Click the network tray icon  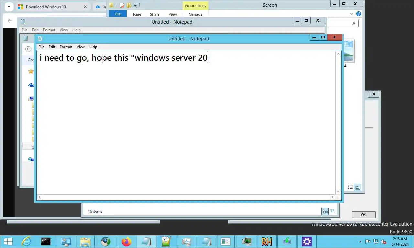[376, 242]
